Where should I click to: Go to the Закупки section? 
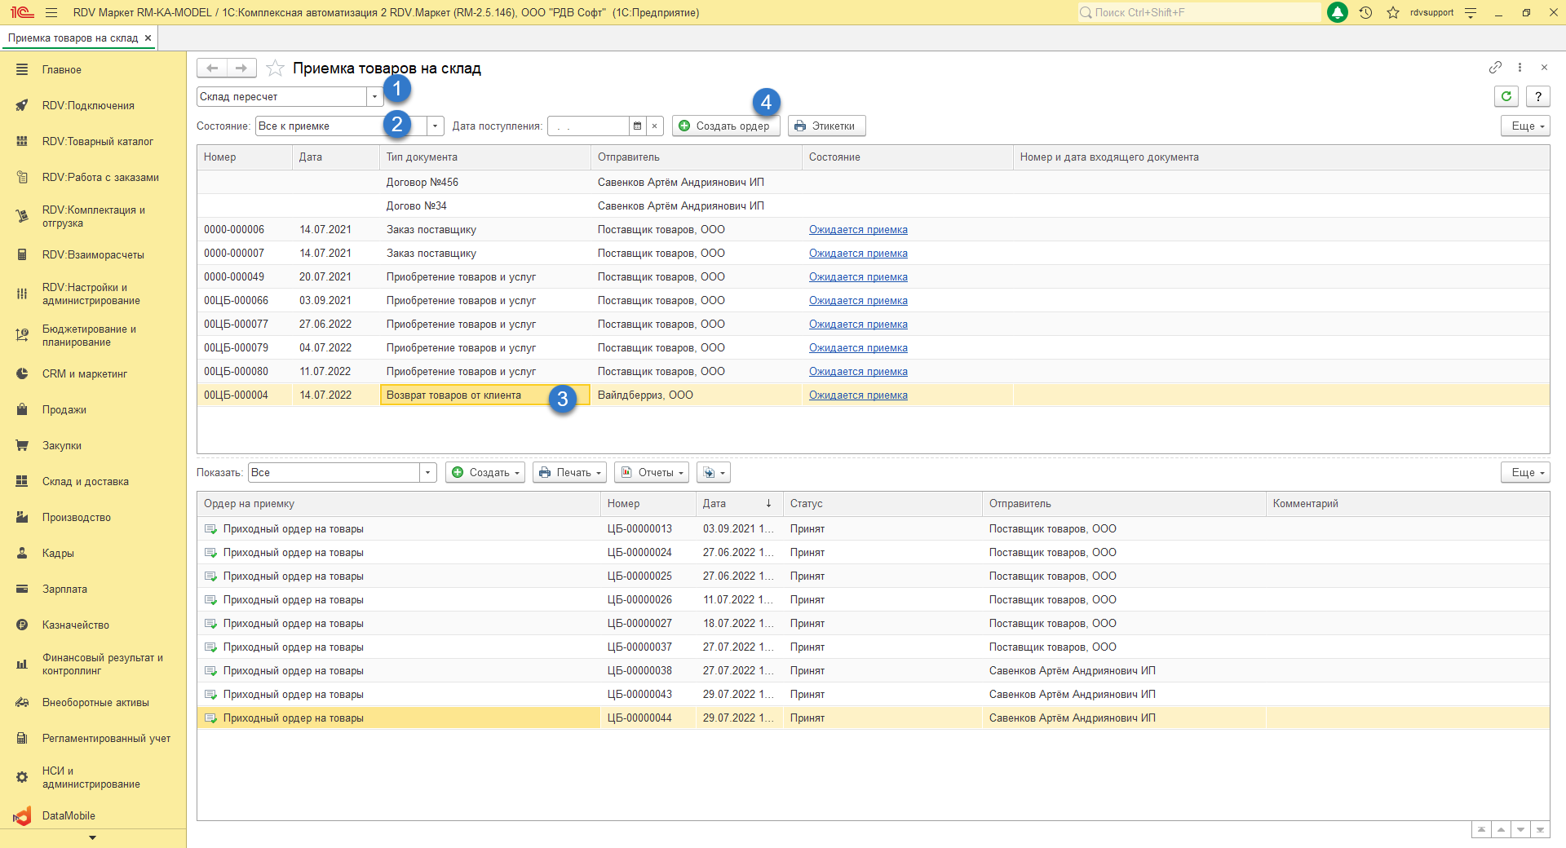62,446
